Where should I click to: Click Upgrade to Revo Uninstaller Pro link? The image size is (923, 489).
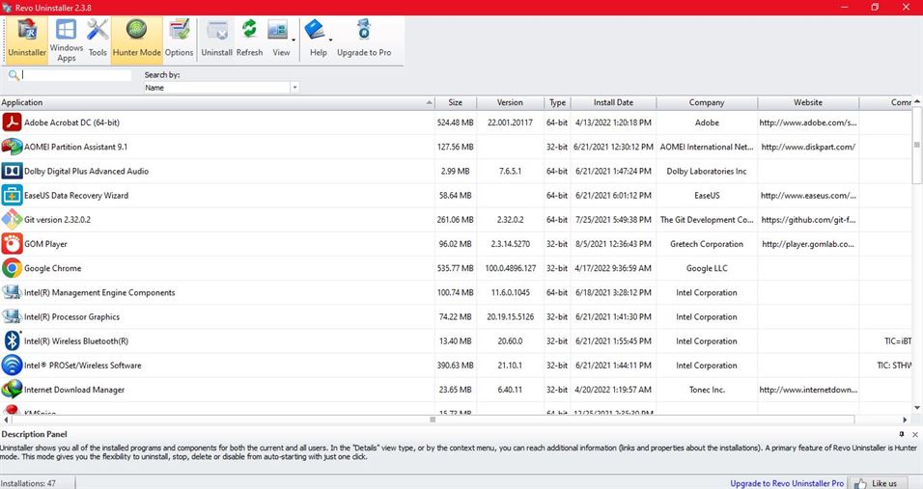787,482
